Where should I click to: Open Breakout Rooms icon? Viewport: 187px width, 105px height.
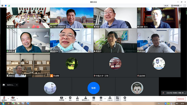click(x=110, y=99)
